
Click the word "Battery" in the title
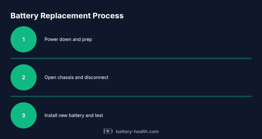pyautogui.click(x=24, y=15)
